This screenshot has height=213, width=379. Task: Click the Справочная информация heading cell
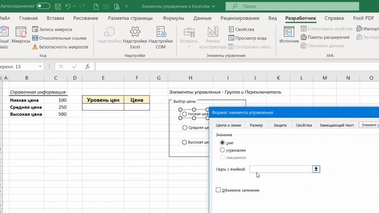pos(38,92)
